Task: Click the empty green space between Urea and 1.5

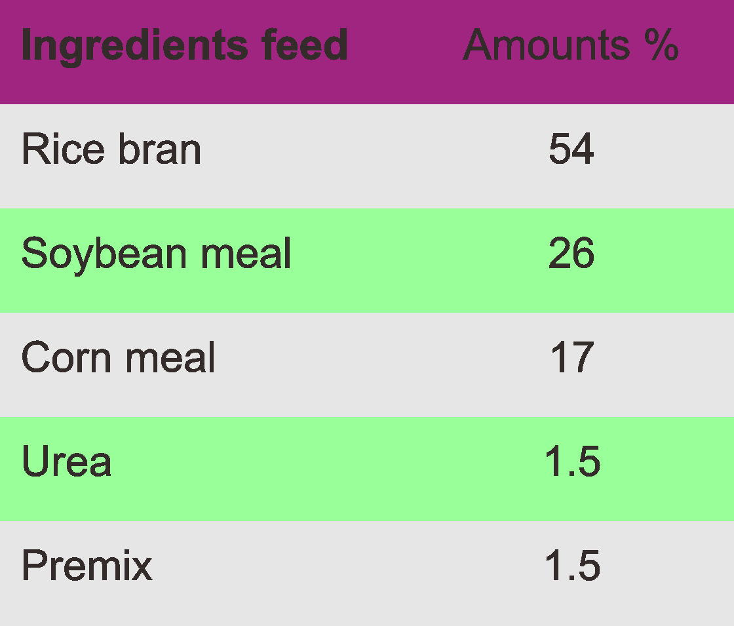Action: [x=328, y=462]
